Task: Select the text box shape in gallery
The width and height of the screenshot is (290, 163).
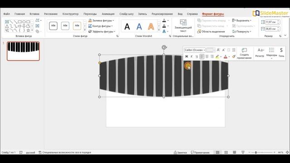Action: coord(7,22)
